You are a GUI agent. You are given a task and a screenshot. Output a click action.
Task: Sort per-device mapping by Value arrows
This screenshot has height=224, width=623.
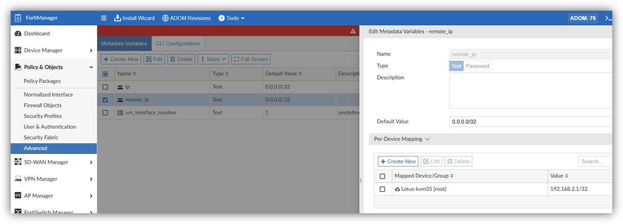point(567,176)
